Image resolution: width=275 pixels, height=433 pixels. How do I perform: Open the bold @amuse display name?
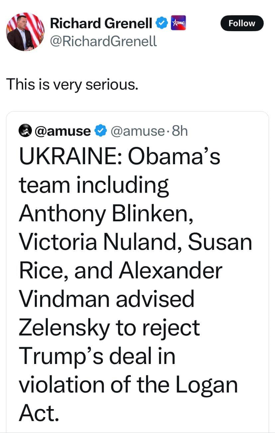click(62, 131)
